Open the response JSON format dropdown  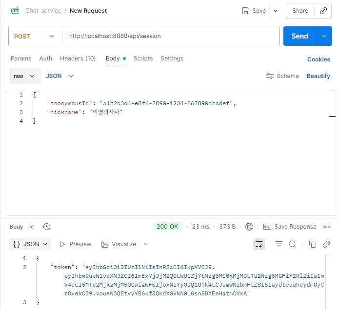click(30, 244)
